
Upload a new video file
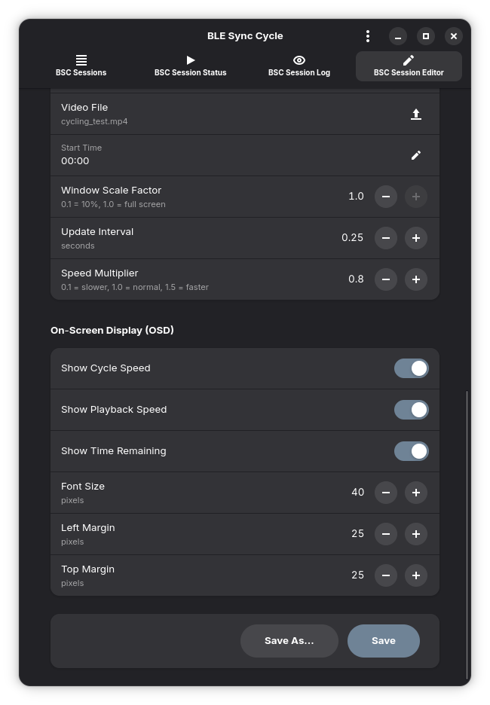416,114
